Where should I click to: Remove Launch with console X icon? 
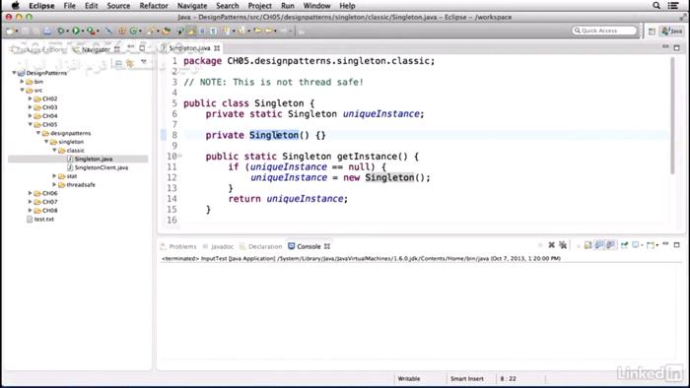pyautogui.click(x=552, y=245)
